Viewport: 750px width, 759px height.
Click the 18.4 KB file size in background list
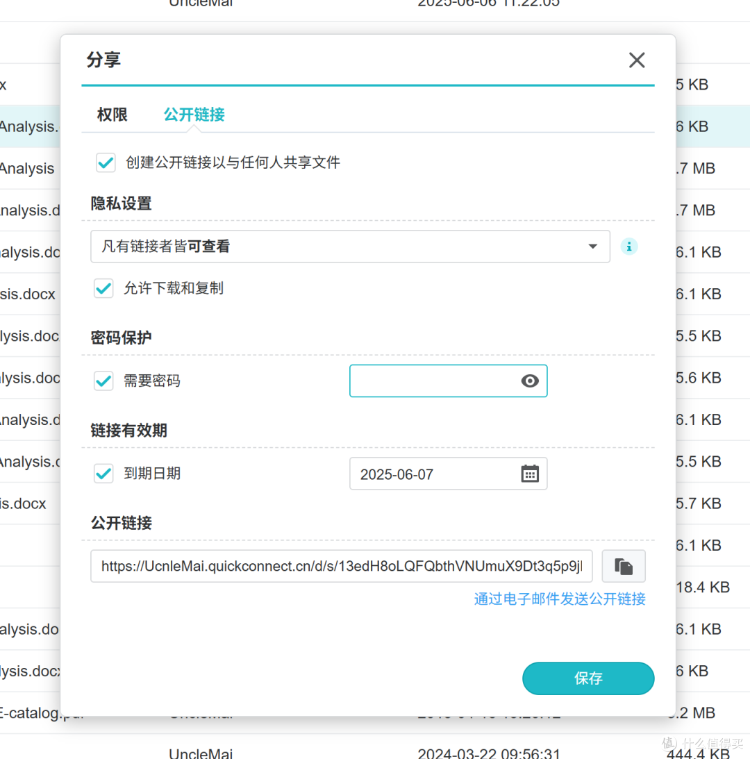pyautogui.click(x=703, y=587)
